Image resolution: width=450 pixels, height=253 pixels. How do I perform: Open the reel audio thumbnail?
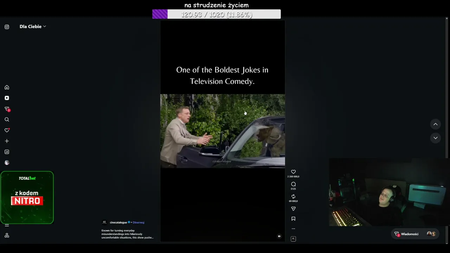(293, 239)
